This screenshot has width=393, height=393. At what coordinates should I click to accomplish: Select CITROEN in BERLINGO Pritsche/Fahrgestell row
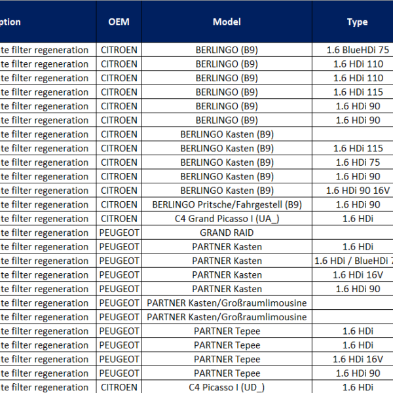[x=119, y=204]
